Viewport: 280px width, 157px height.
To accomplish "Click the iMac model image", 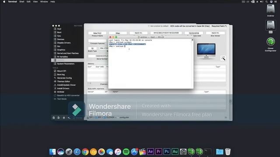I will [206, 51].
